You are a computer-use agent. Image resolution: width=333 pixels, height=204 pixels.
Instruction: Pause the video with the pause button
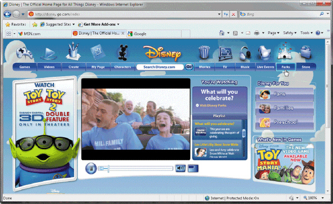pos(91,168)
